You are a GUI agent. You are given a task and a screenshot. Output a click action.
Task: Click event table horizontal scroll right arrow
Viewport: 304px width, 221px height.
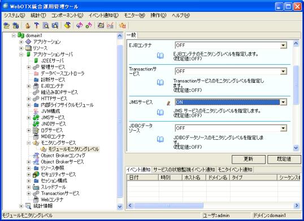(x=297, y=205)
